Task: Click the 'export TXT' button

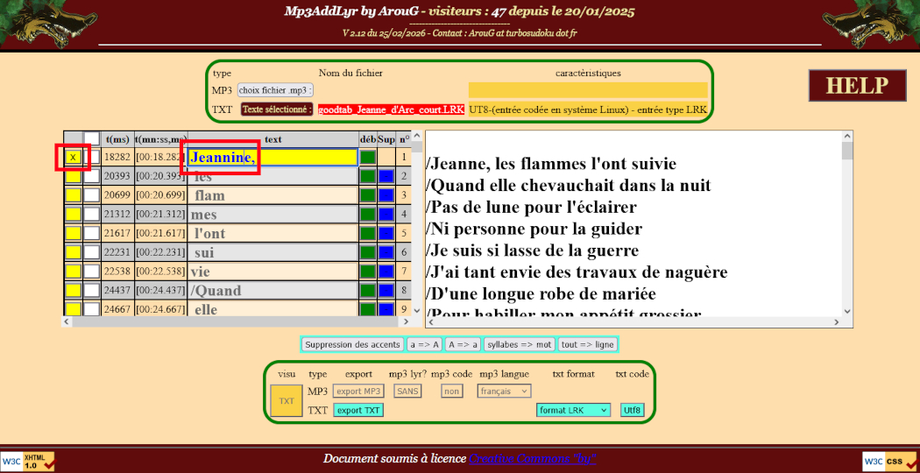Action: coord(358,410)
